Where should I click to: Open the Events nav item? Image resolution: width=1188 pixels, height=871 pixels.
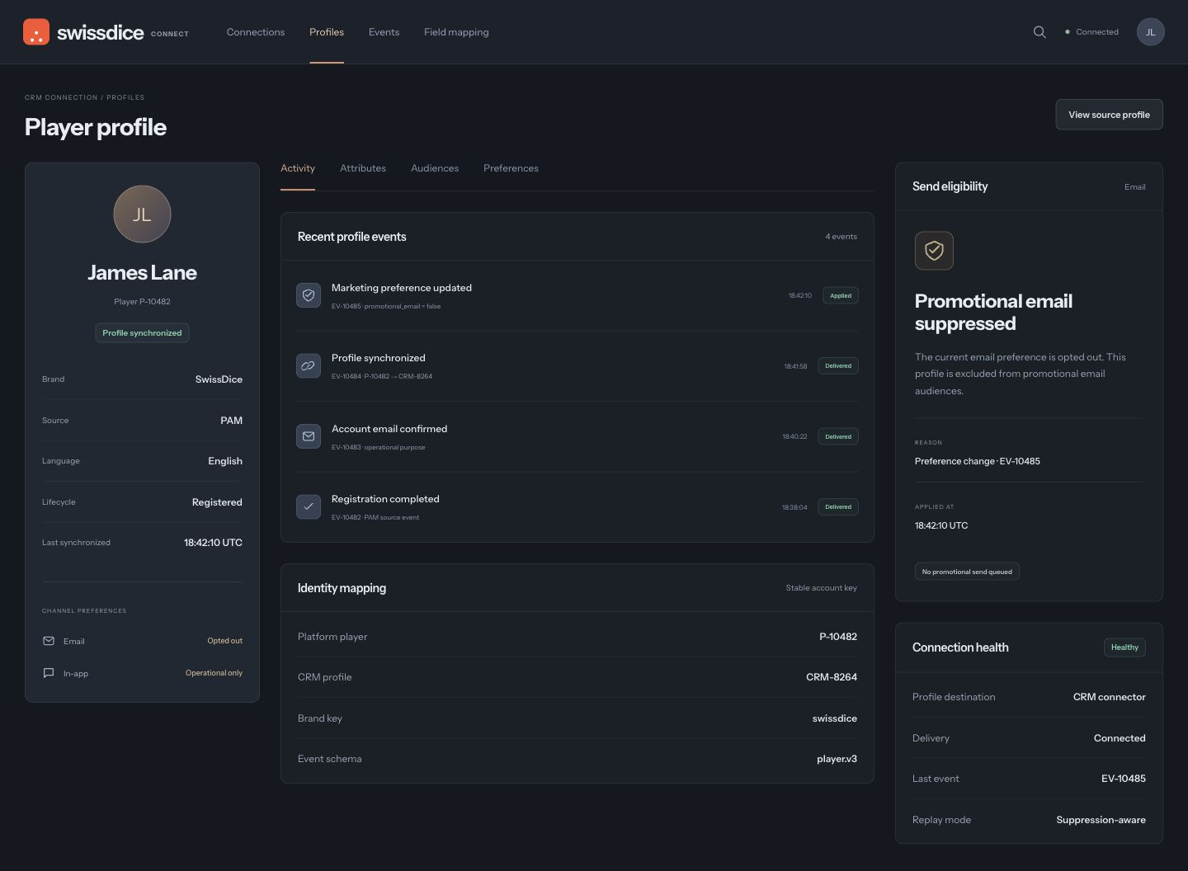384,32
